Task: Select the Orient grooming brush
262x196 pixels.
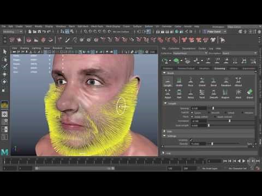Action: 202,82
